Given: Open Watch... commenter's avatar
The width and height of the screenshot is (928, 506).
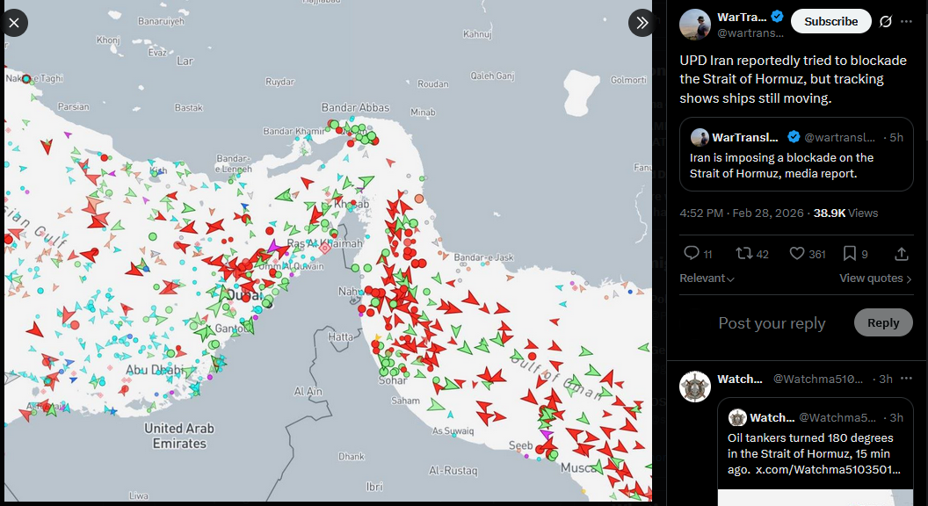Looking at the screenshot, I should click(695, 387).
